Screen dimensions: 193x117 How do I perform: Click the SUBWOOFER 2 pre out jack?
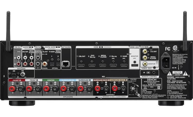[38, 64]
